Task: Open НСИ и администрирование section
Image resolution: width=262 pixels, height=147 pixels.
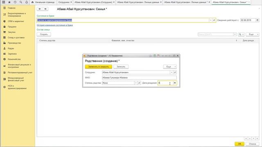Action: click(17, 87)
